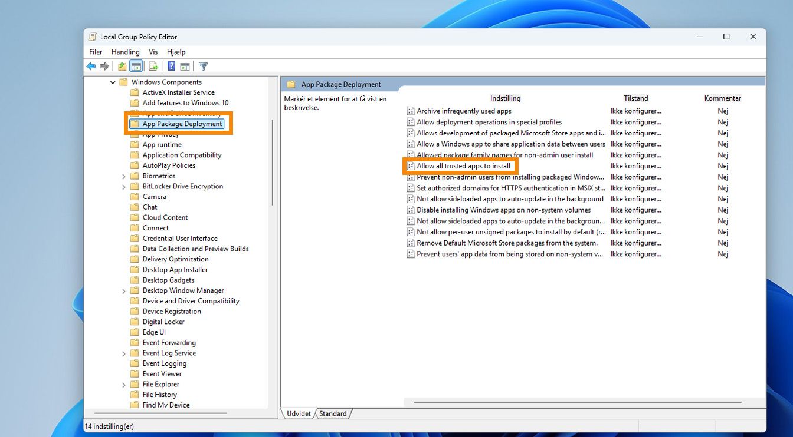The image size is (793, 437).
Task: Open the Handling menu
Action: [x=126, y=52]
